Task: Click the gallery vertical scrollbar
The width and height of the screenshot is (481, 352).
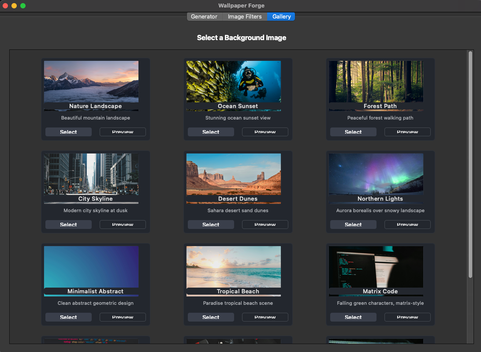Action: pos(470,164)
